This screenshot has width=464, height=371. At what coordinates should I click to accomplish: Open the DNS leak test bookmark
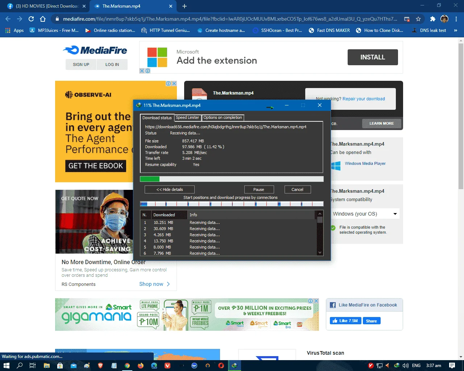tap(429, 30)
